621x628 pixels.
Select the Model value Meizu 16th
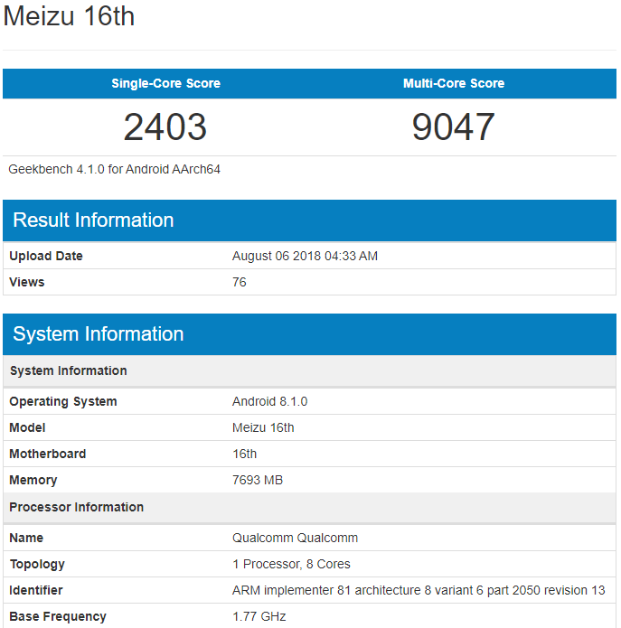(263, 427)
